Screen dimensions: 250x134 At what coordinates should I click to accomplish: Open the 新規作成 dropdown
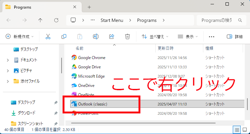click(20, 36)
